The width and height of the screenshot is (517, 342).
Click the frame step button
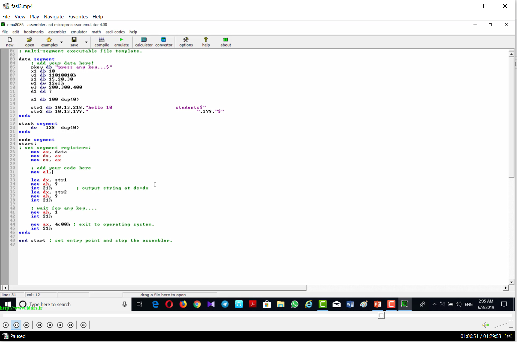83,325
